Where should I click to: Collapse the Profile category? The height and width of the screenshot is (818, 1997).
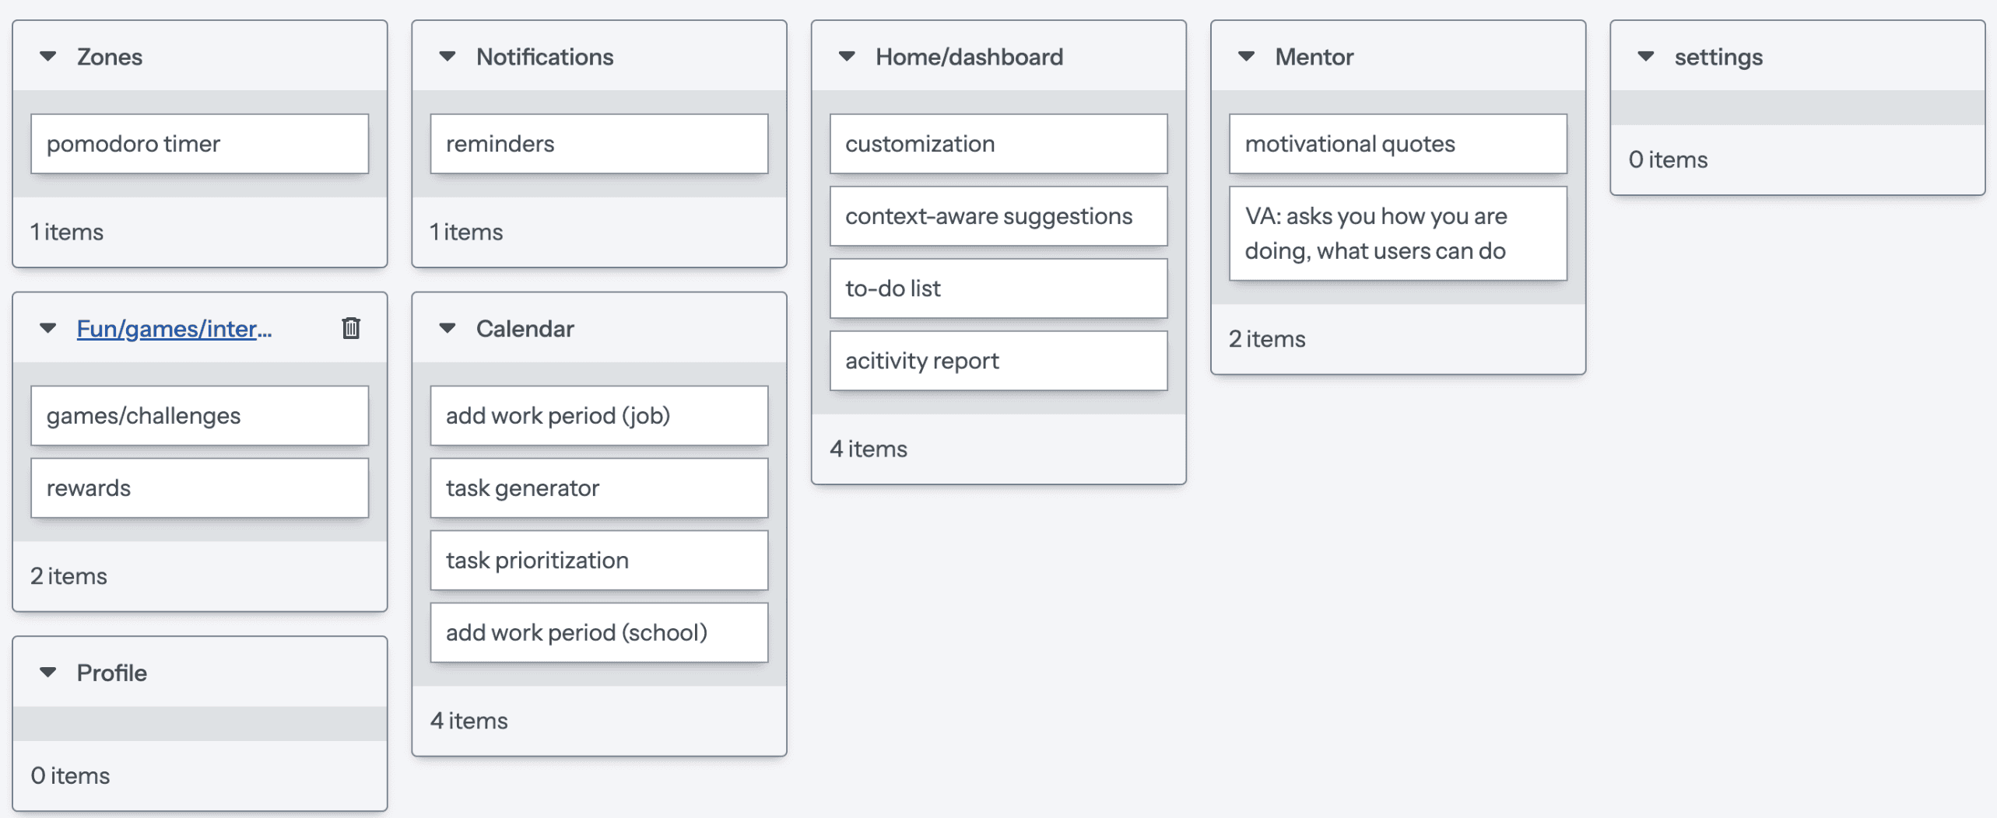(x=48, y=673)
